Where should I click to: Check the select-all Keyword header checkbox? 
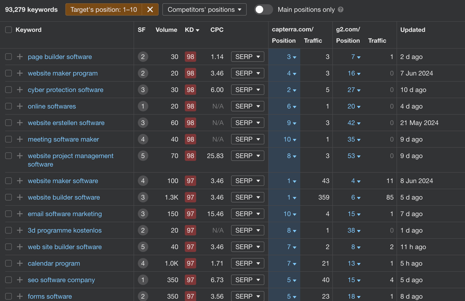pyautogui.click(x=9, y=30)
